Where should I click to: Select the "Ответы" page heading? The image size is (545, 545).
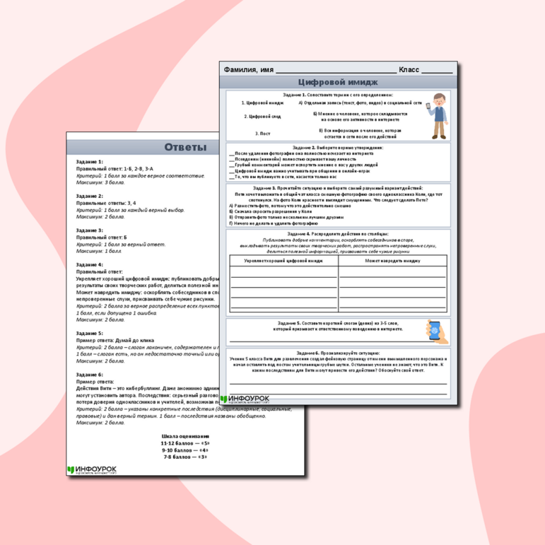click(x=185, y=147)
